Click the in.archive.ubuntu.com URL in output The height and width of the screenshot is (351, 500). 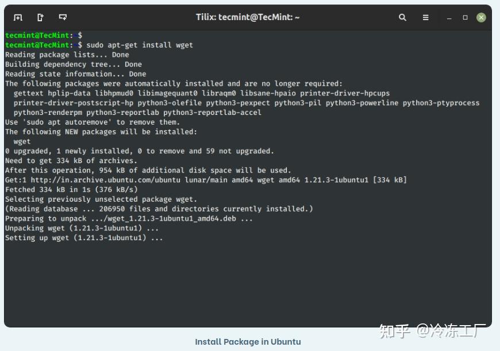(106, 180)
